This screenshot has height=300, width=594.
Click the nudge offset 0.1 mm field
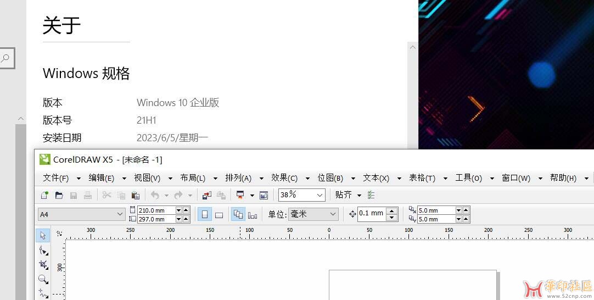coord(373,214)
